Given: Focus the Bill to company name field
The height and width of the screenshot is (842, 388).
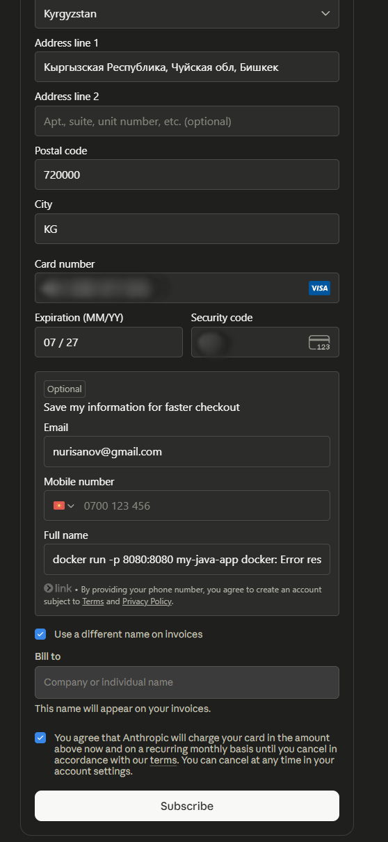Looking at the screenshot, I should (187, 682).
